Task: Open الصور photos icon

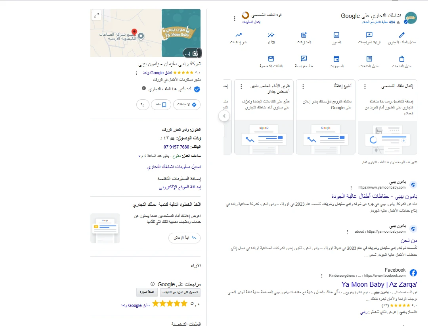Action: click(336, 35)
